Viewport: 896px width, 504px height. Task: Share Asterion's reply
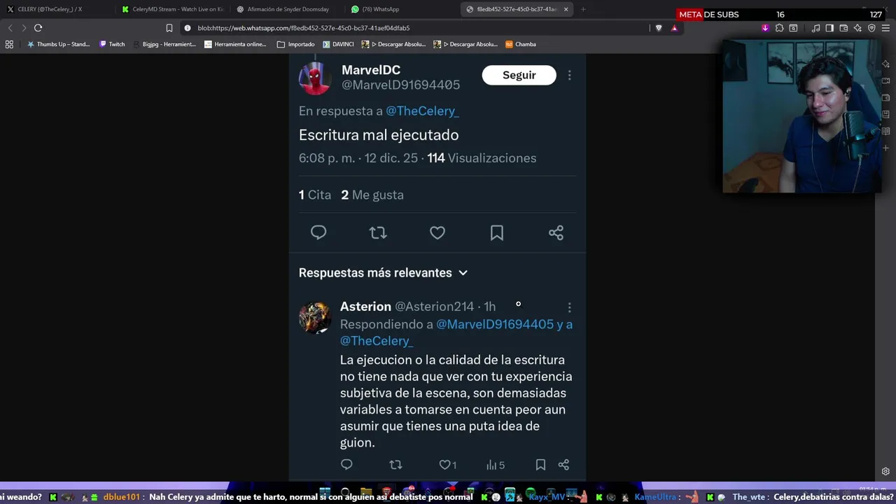(563, 465)
